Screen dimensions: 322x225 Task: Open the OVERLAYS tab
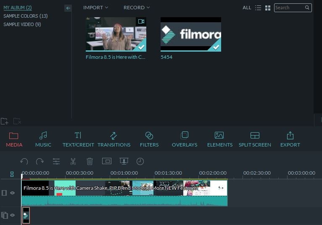point(185,139)
